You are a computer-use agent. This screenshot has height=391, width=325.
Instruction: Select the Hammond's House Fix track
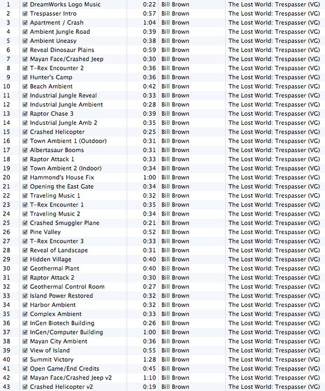tap(162, 177)
